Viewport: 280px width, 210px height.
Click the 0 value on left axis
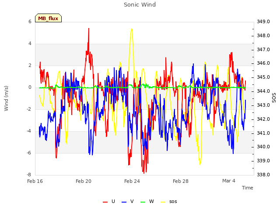point(30,87)
